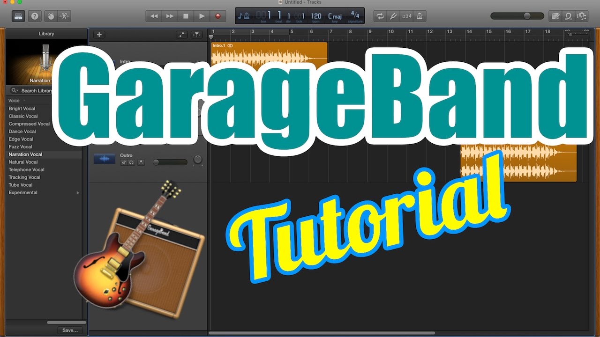The width and height of the screenshot is (600, 337).
Task: Click the Library horizontal scrollbar
Action: 67,322
